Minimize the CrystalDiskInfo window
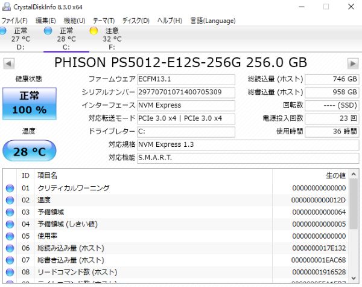362x287 pixels. (x=302, y=7)
